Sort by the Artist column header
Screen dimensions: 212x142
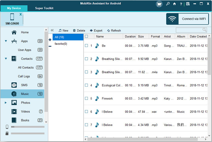(168, 36)
